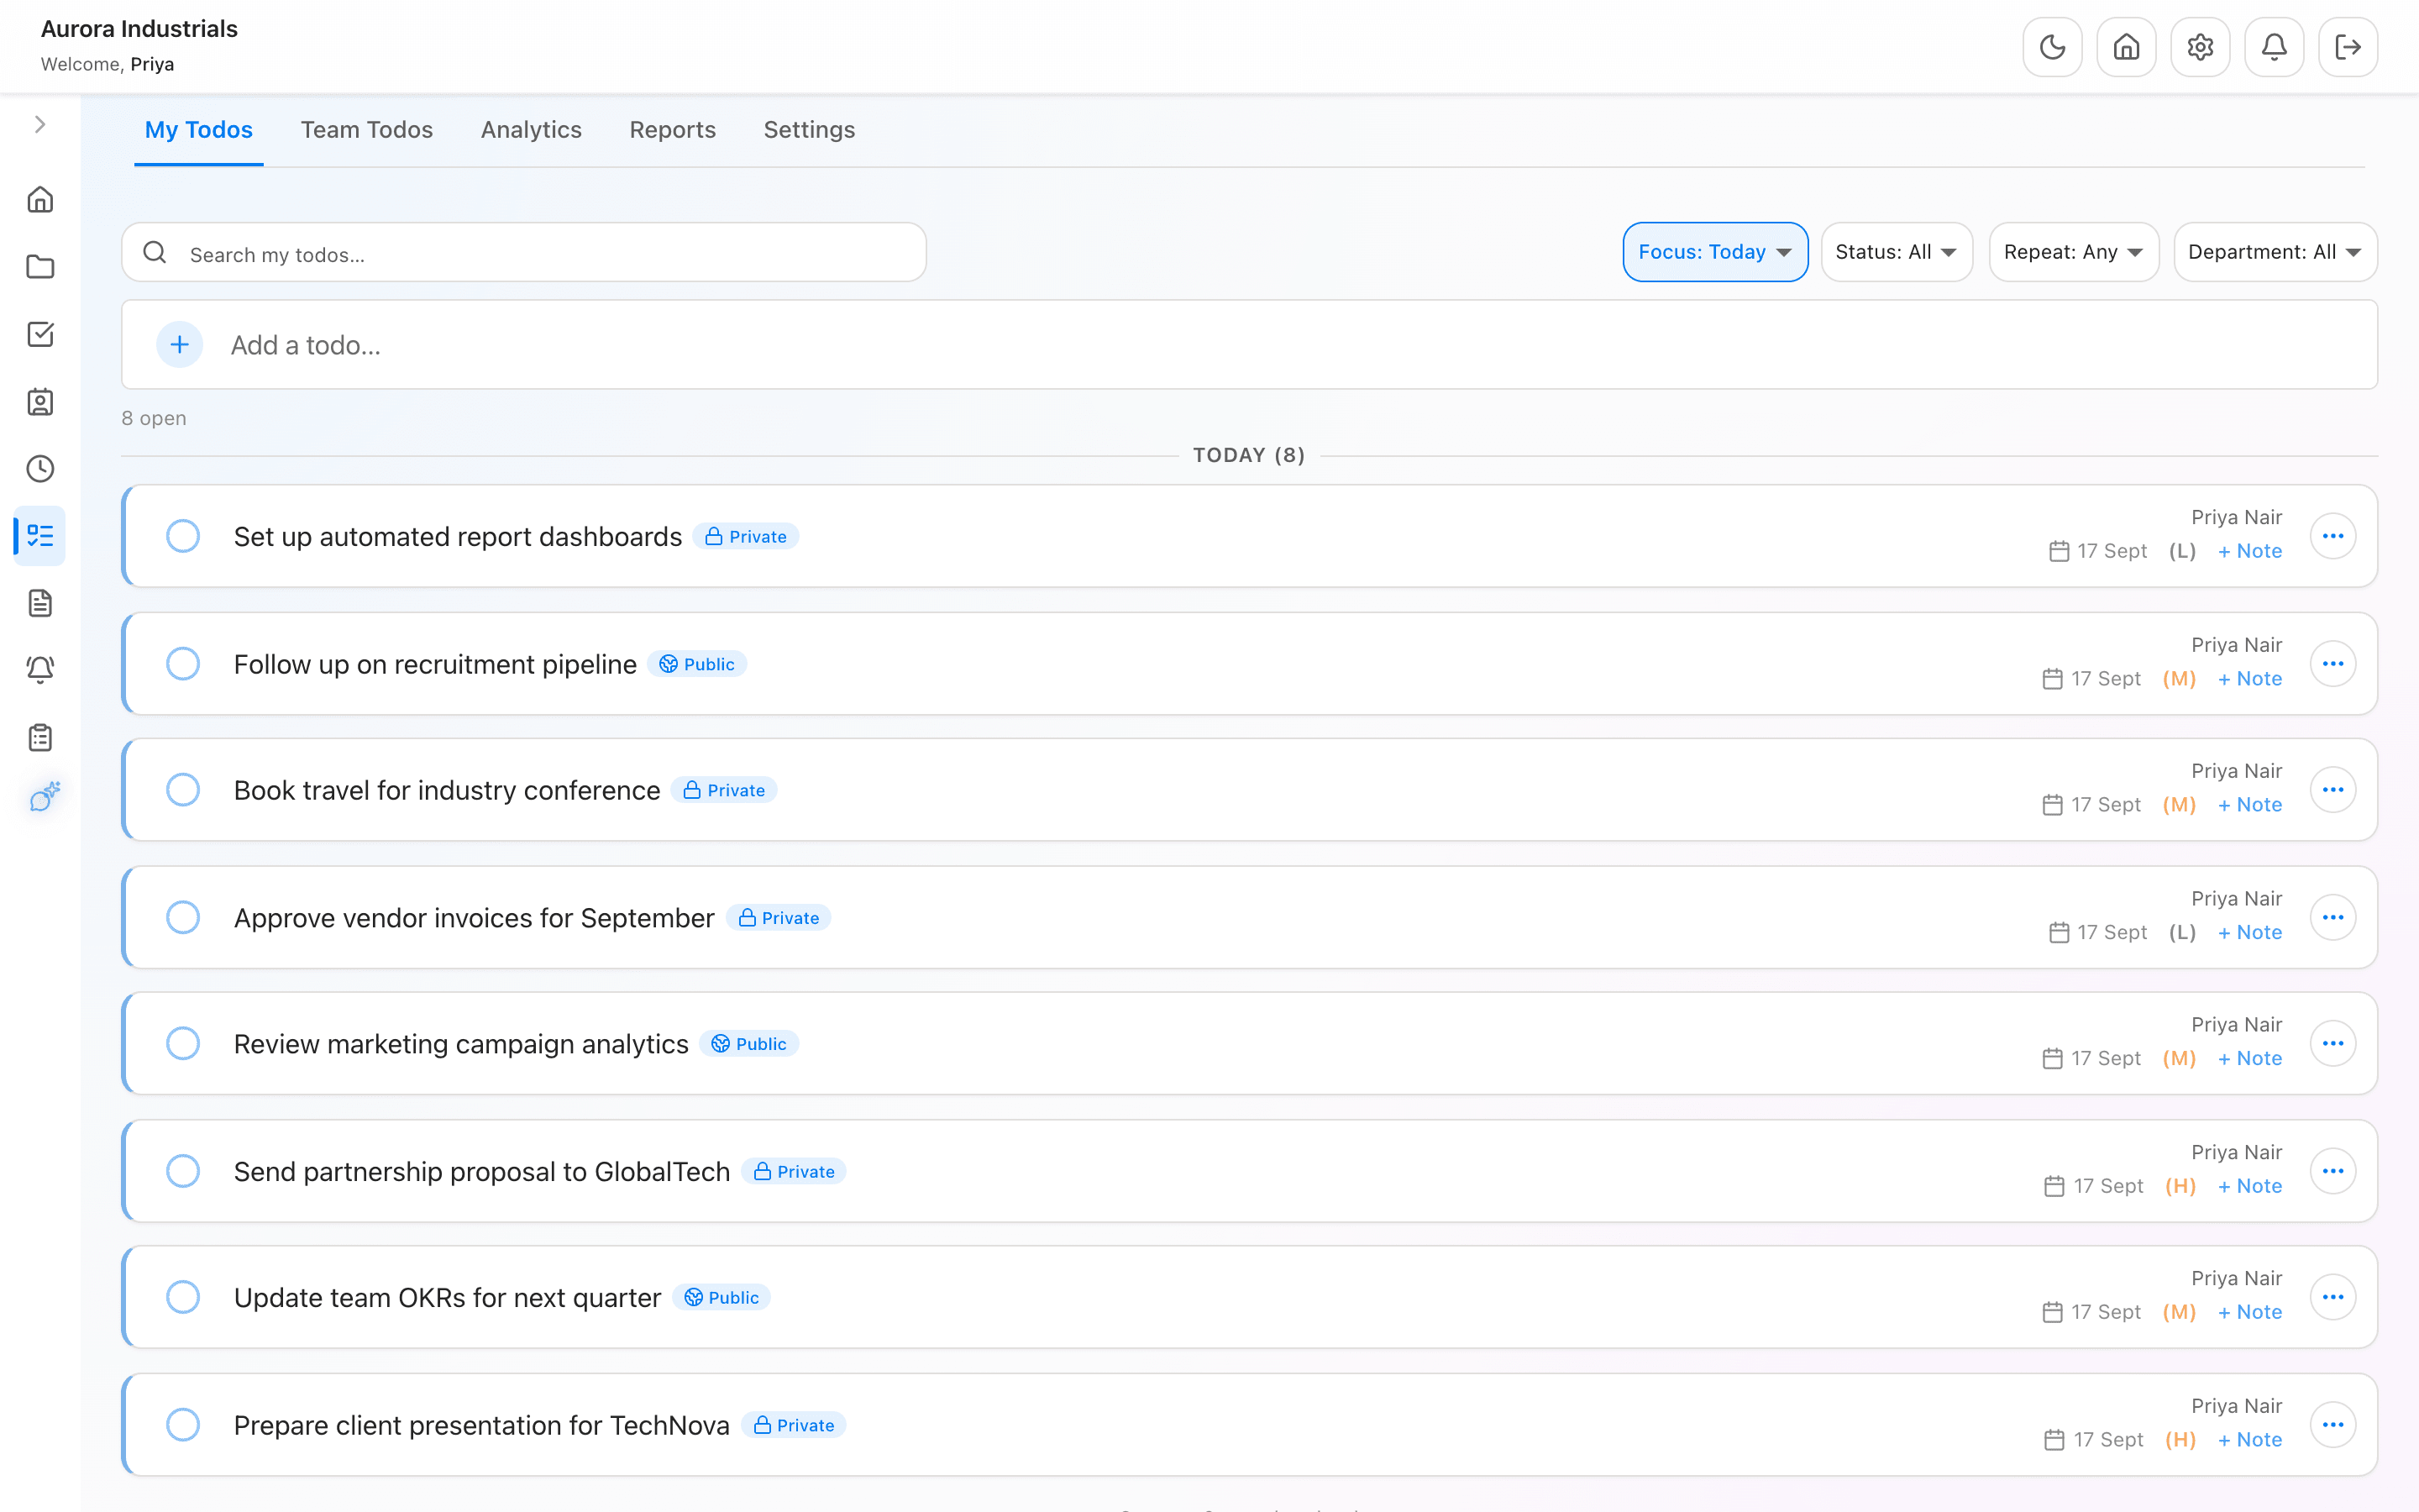Switch to Team Todos tab
This screenshot has height=1512, width=2419.
click(x=367, y=130)
